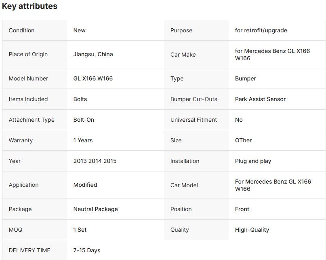Image resolution: width=326 pixels, height=260 pixels.
Task: Click the Purpose value "for retrofit/upgrade"
Action: click(x=261, y=30)
